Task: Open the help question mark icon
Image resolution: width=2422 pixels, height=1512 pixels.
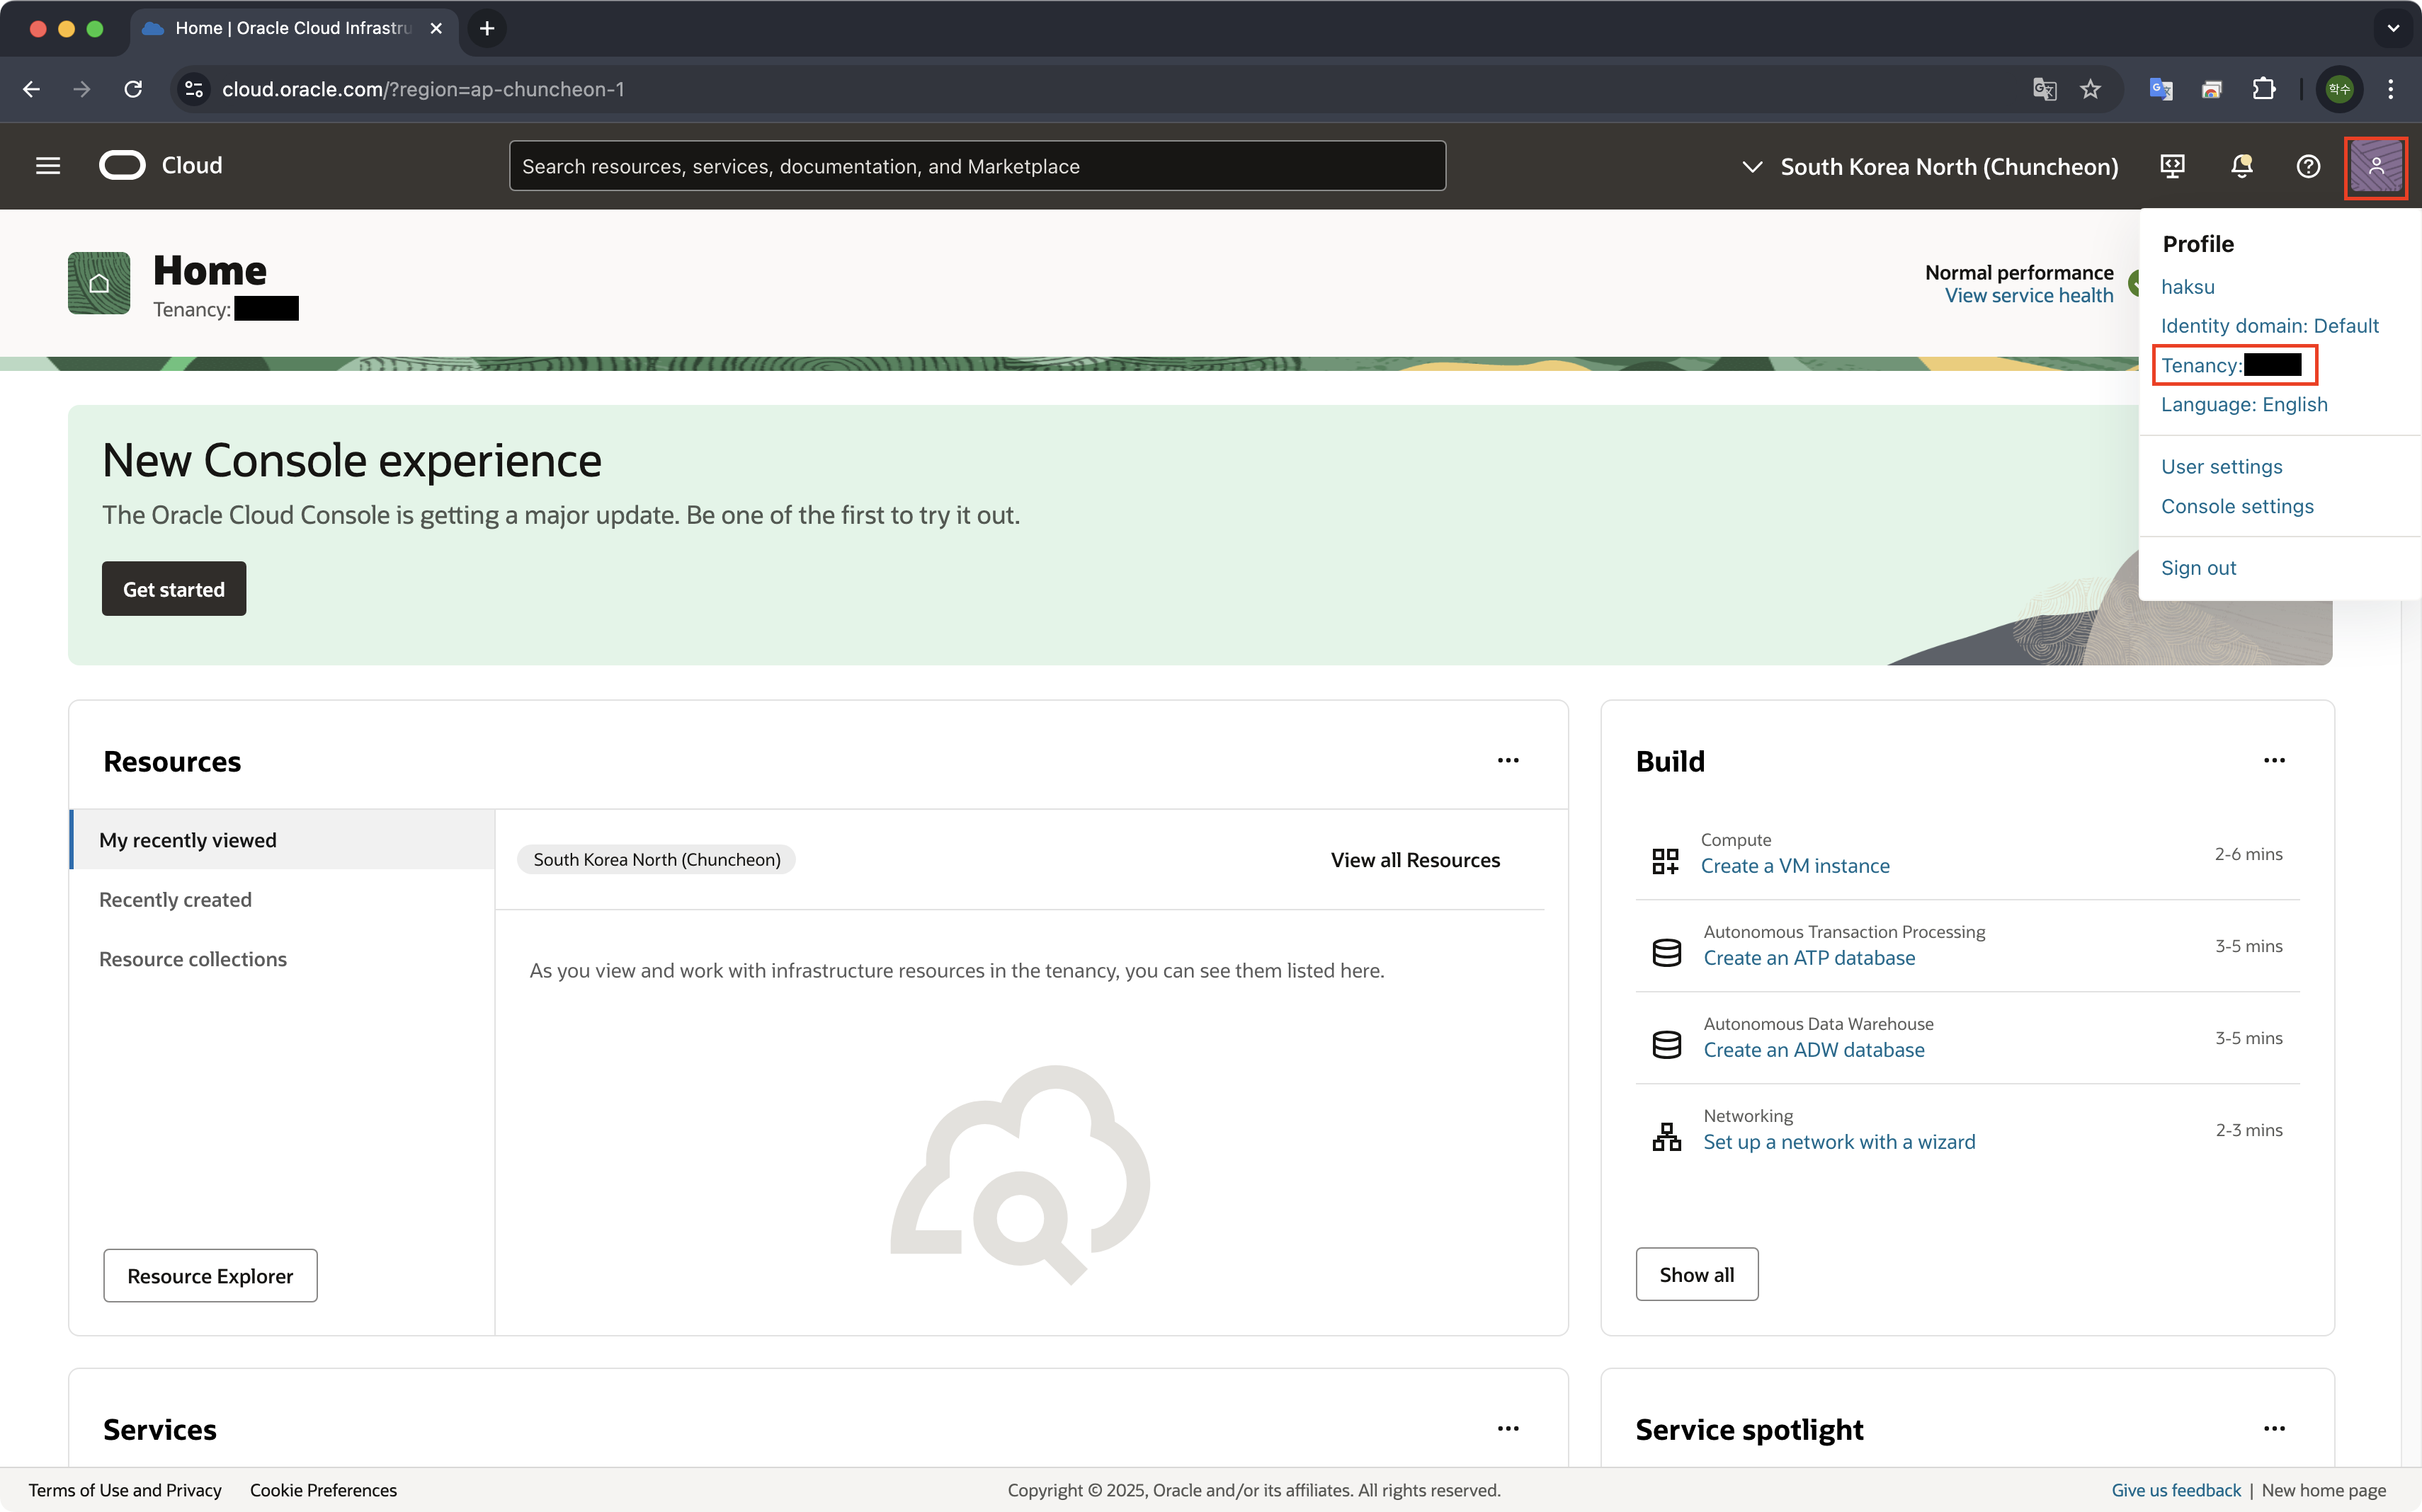Action: 2308,166
